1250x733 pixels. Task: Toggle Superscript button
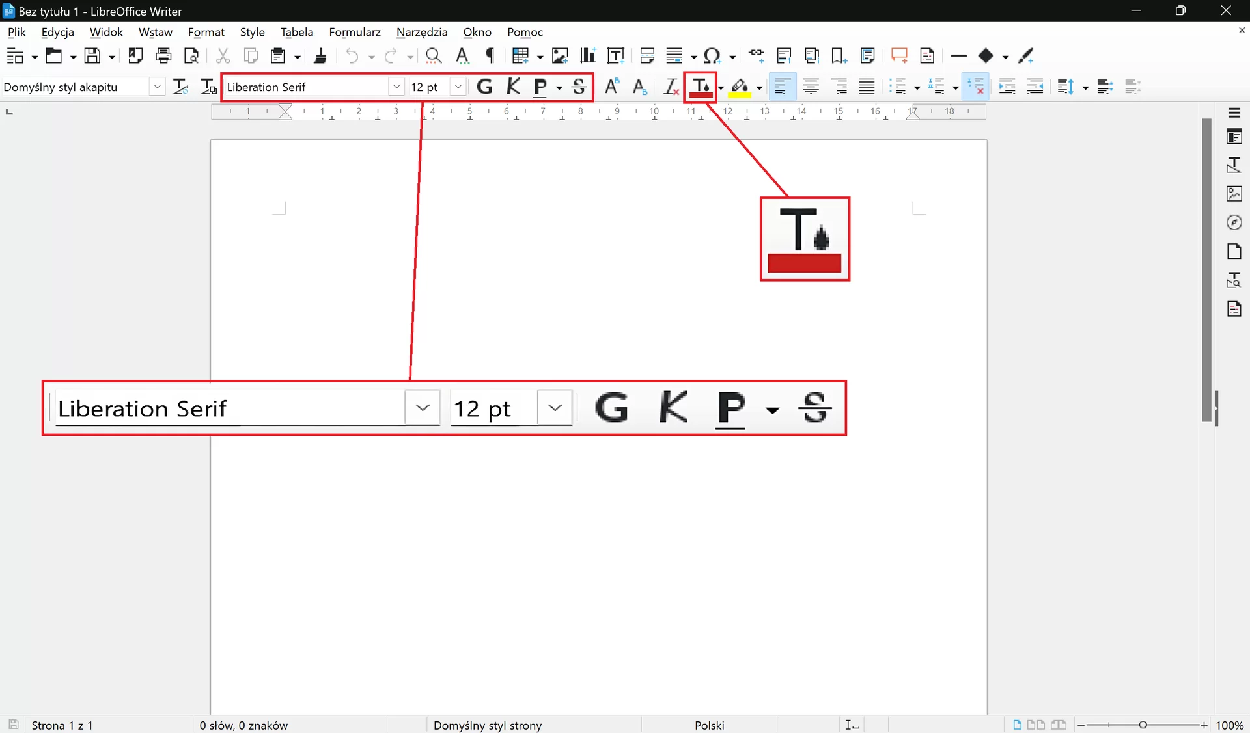click(611, 87)
